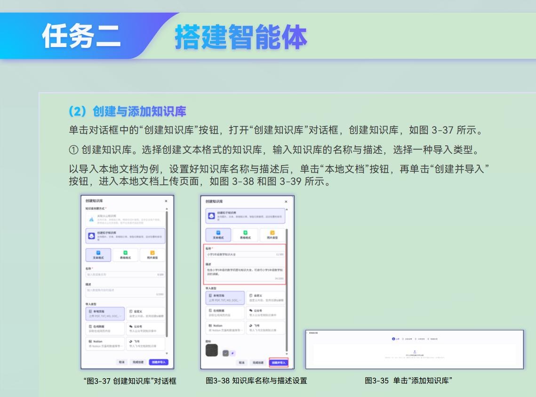Choose 表格格式 format in Figure 3-38 dialog
This screenshot has height=397, width=536.
point(245,235)
